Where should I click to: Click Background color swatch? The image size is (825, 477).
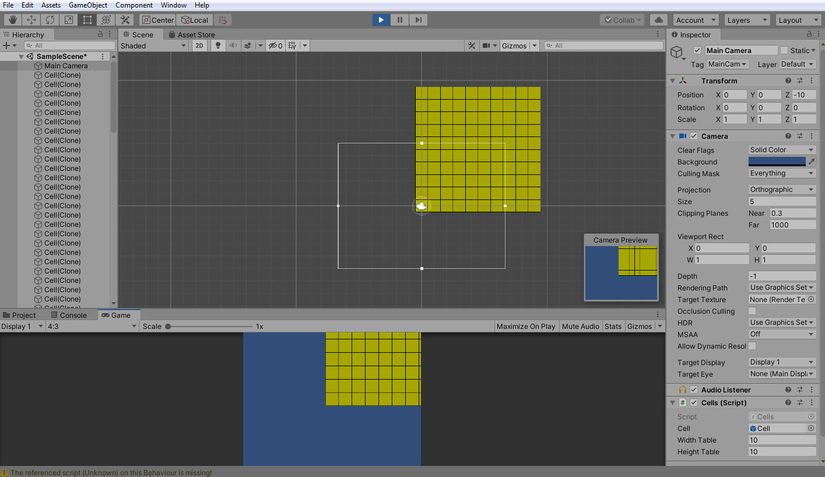point(777,162)
